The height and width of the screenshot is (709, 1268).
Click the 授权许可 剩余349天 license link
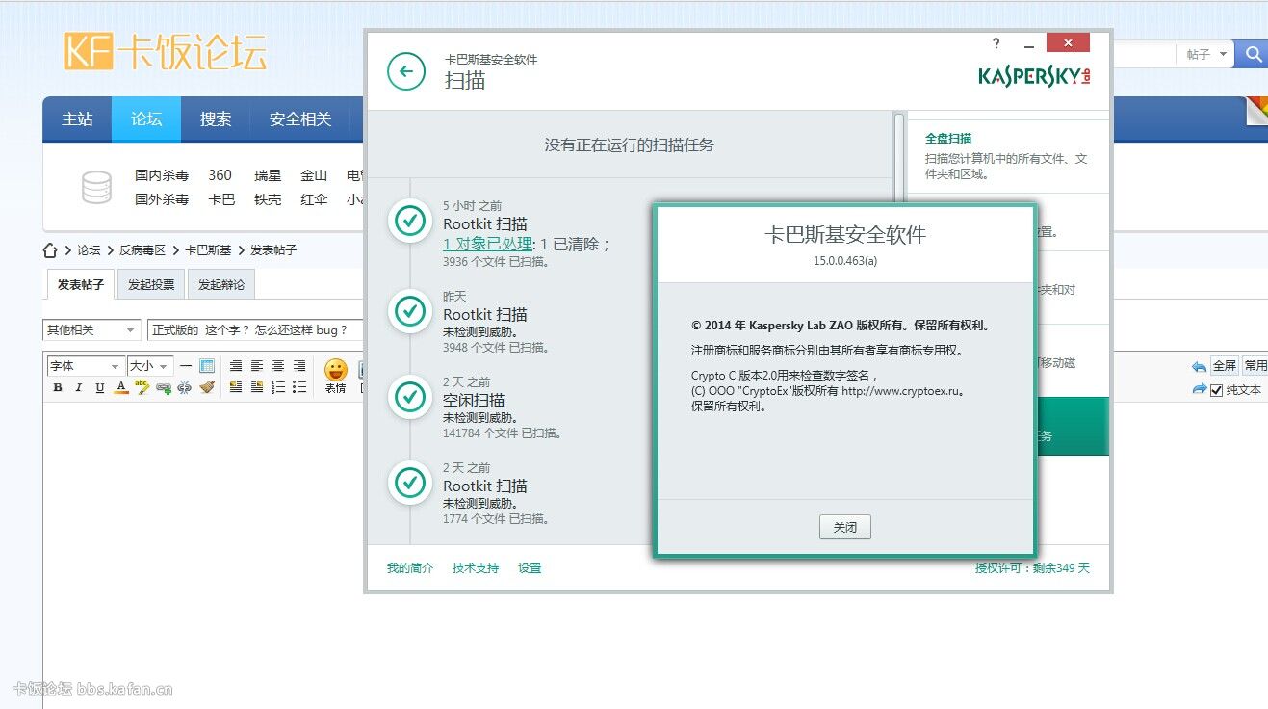click(x=1032, y=568)
